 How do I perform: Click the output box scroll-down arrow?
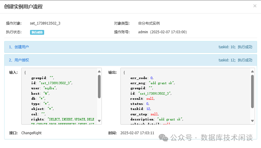[x=252, y=121]
